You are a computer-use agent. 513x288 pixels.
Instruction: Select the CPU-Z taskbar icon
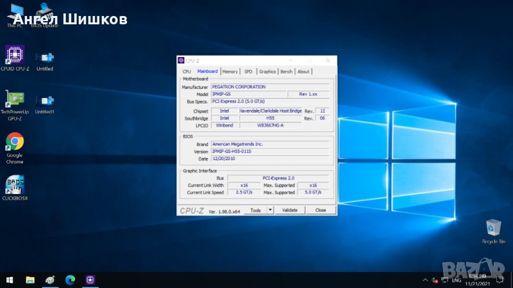[90, 280]
